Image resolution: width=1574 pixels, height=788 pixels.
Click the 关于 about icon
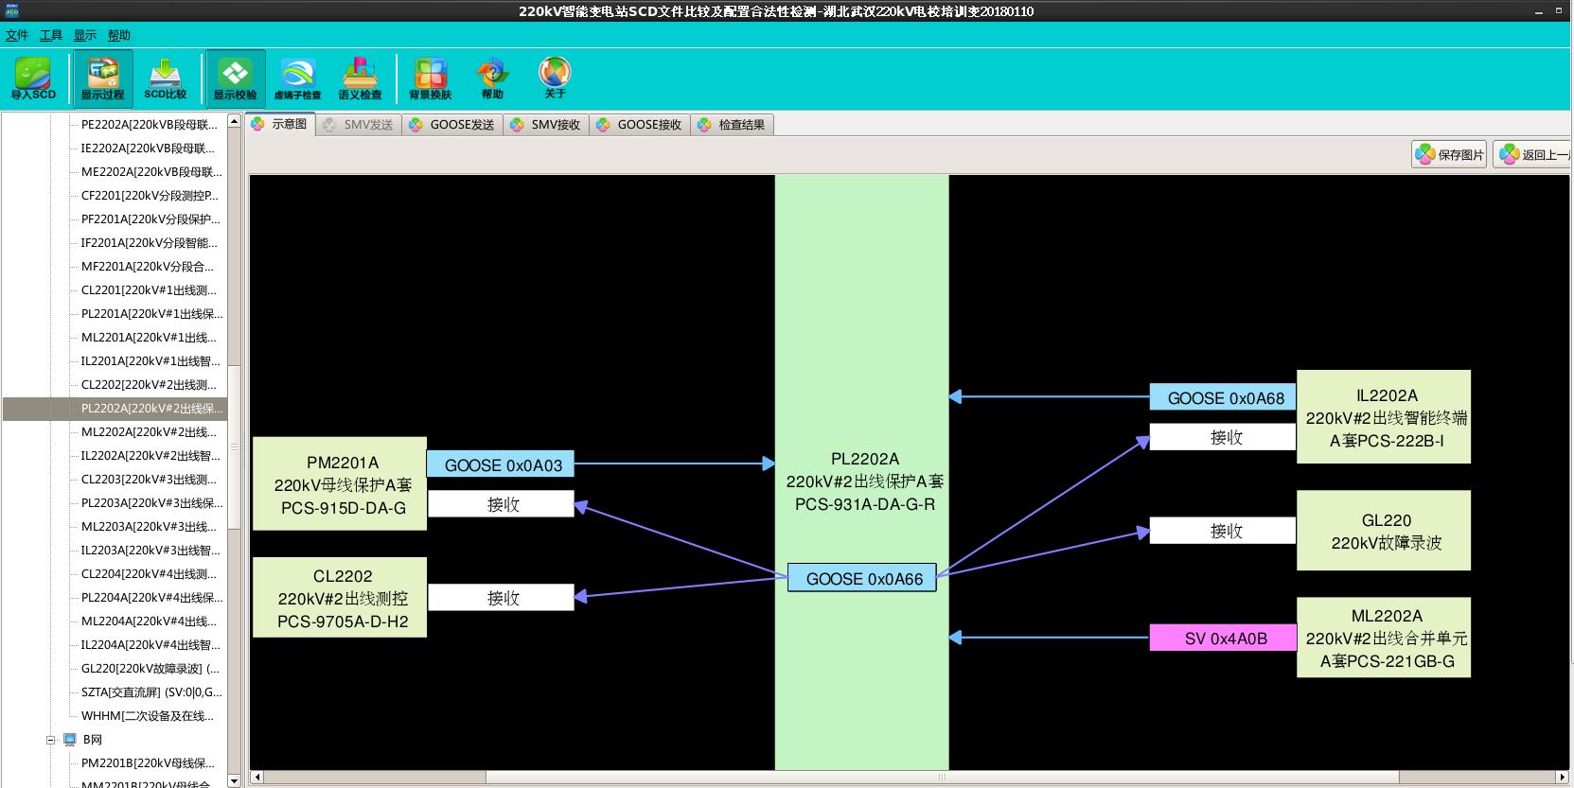[555, 78]
